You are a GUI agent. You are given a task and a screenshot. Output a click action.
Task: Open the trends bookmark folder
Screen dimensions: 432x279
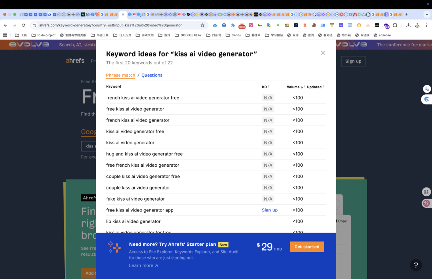click(x=233, y=35)
